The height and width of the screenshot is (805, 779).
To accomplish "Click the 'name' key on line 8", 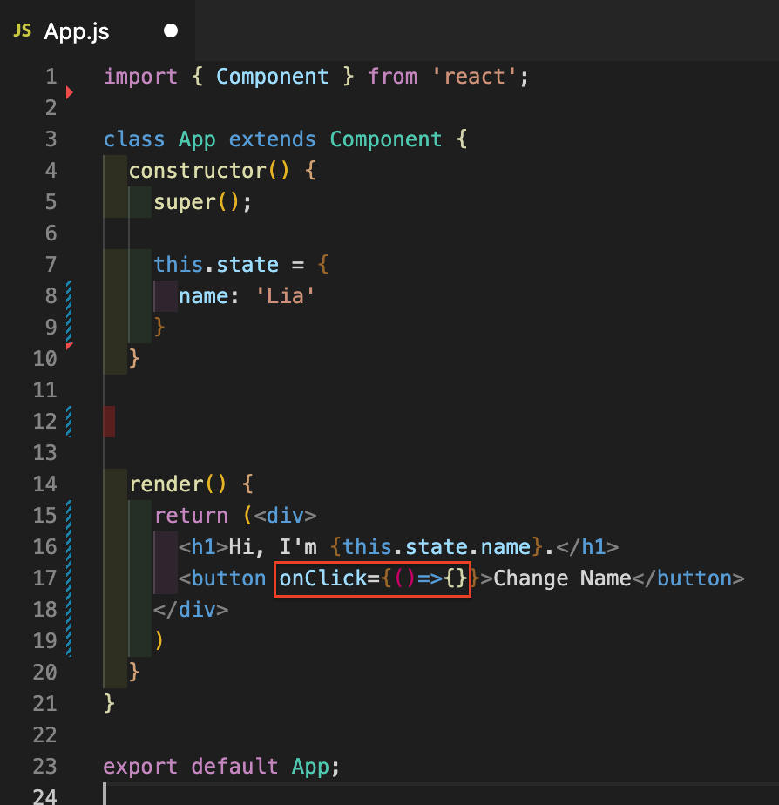I will pyautogui.click(x=203, y=296).
